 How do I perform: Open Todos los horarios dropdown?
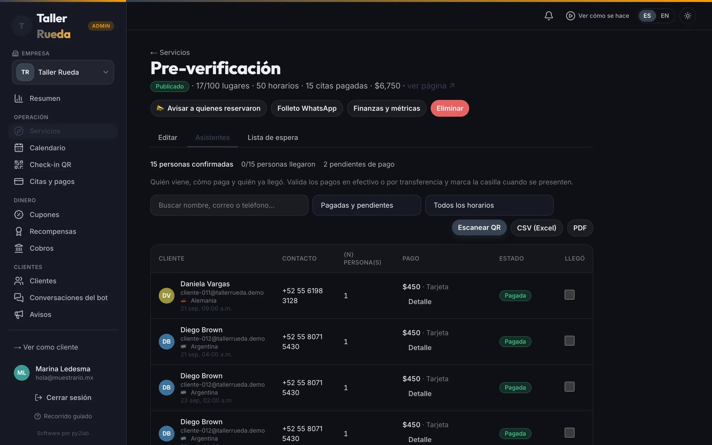point(489,205)
